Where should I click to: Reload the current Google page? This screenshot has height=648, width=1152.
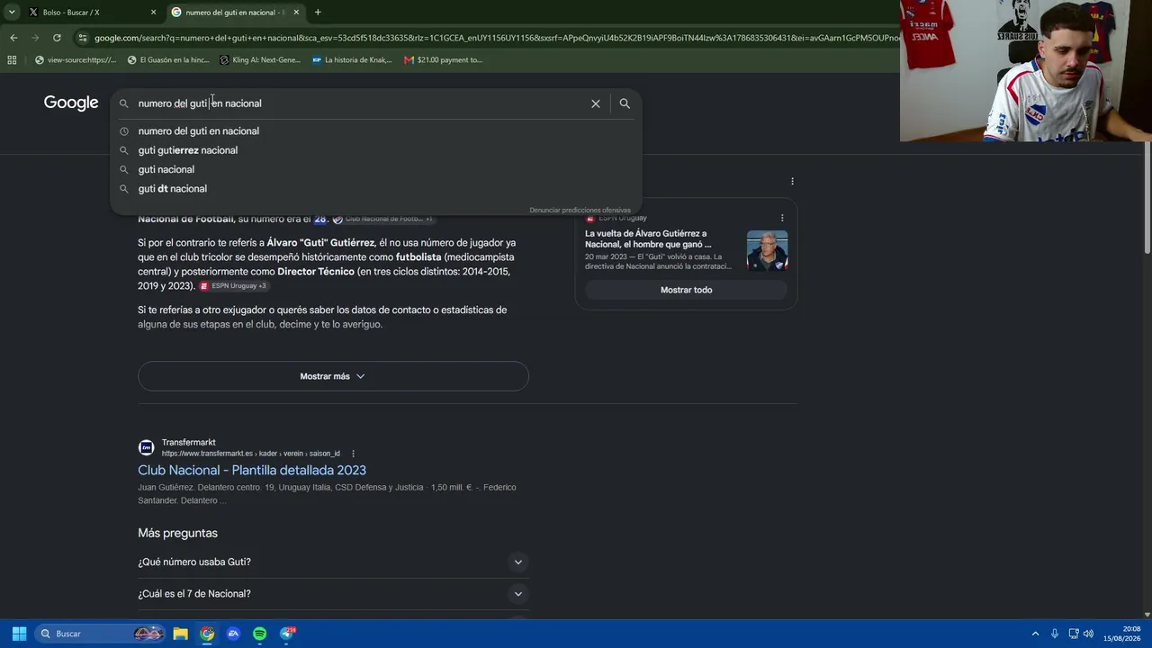click(57, 38)
